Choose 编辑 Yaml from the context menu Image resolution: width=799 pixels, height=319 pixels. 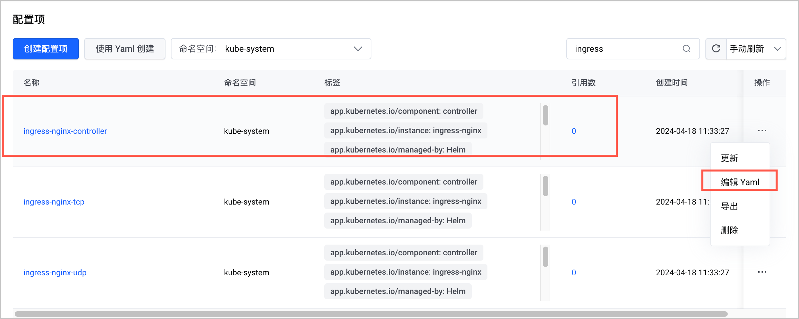coord(740,182)
